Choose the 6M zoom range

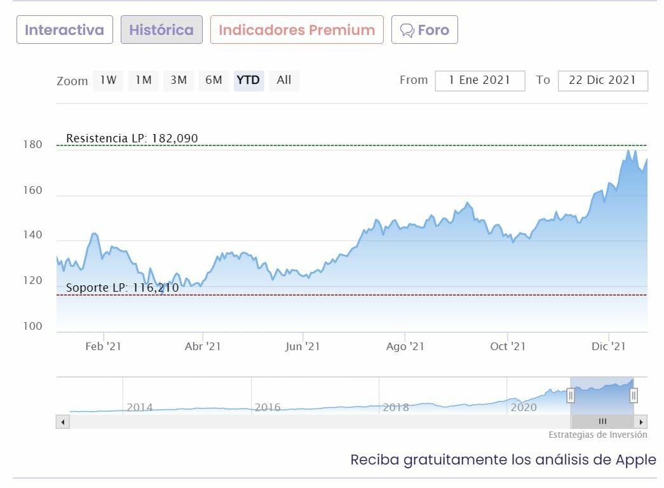[x=213, y=80]
